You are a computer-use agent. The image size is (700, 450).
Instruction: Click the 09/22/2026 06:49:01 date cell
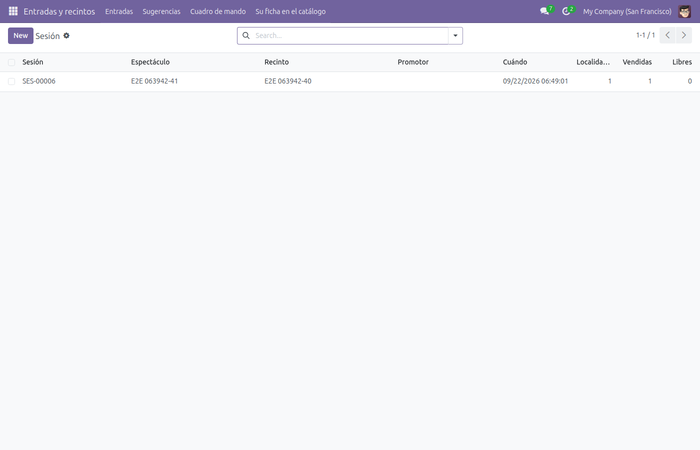tap(535, 81)
